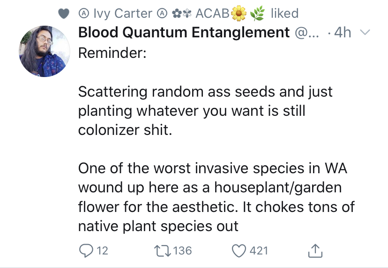Screen dimensions: 388x268
Task: Tap the reply speech bubble icon
Action: 86,251
